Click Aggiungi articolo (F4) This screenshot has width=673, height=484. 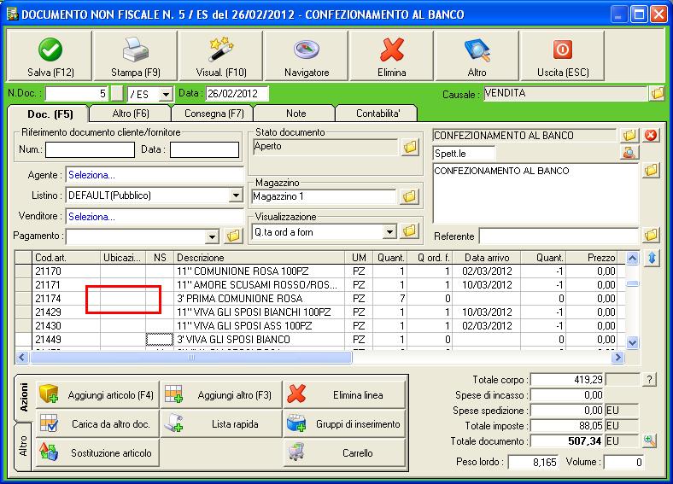(x=98, y=394)
